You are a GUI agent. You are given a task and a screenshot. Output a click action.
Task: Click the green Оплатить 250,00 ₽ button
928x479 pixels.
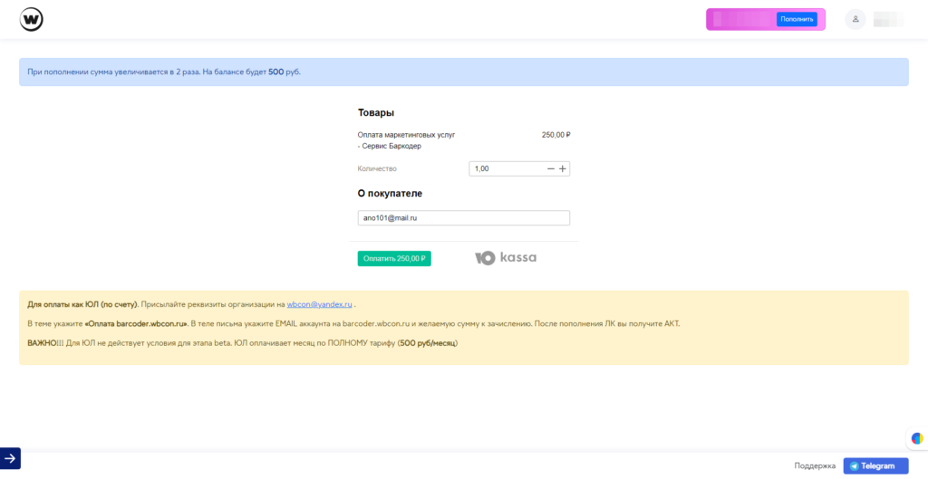point(394,258)
